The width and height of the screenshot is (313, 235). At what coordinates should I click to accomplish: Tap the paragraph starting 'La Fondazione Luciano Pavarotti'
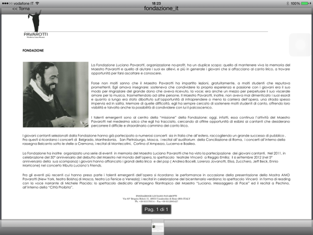[190, 69]
